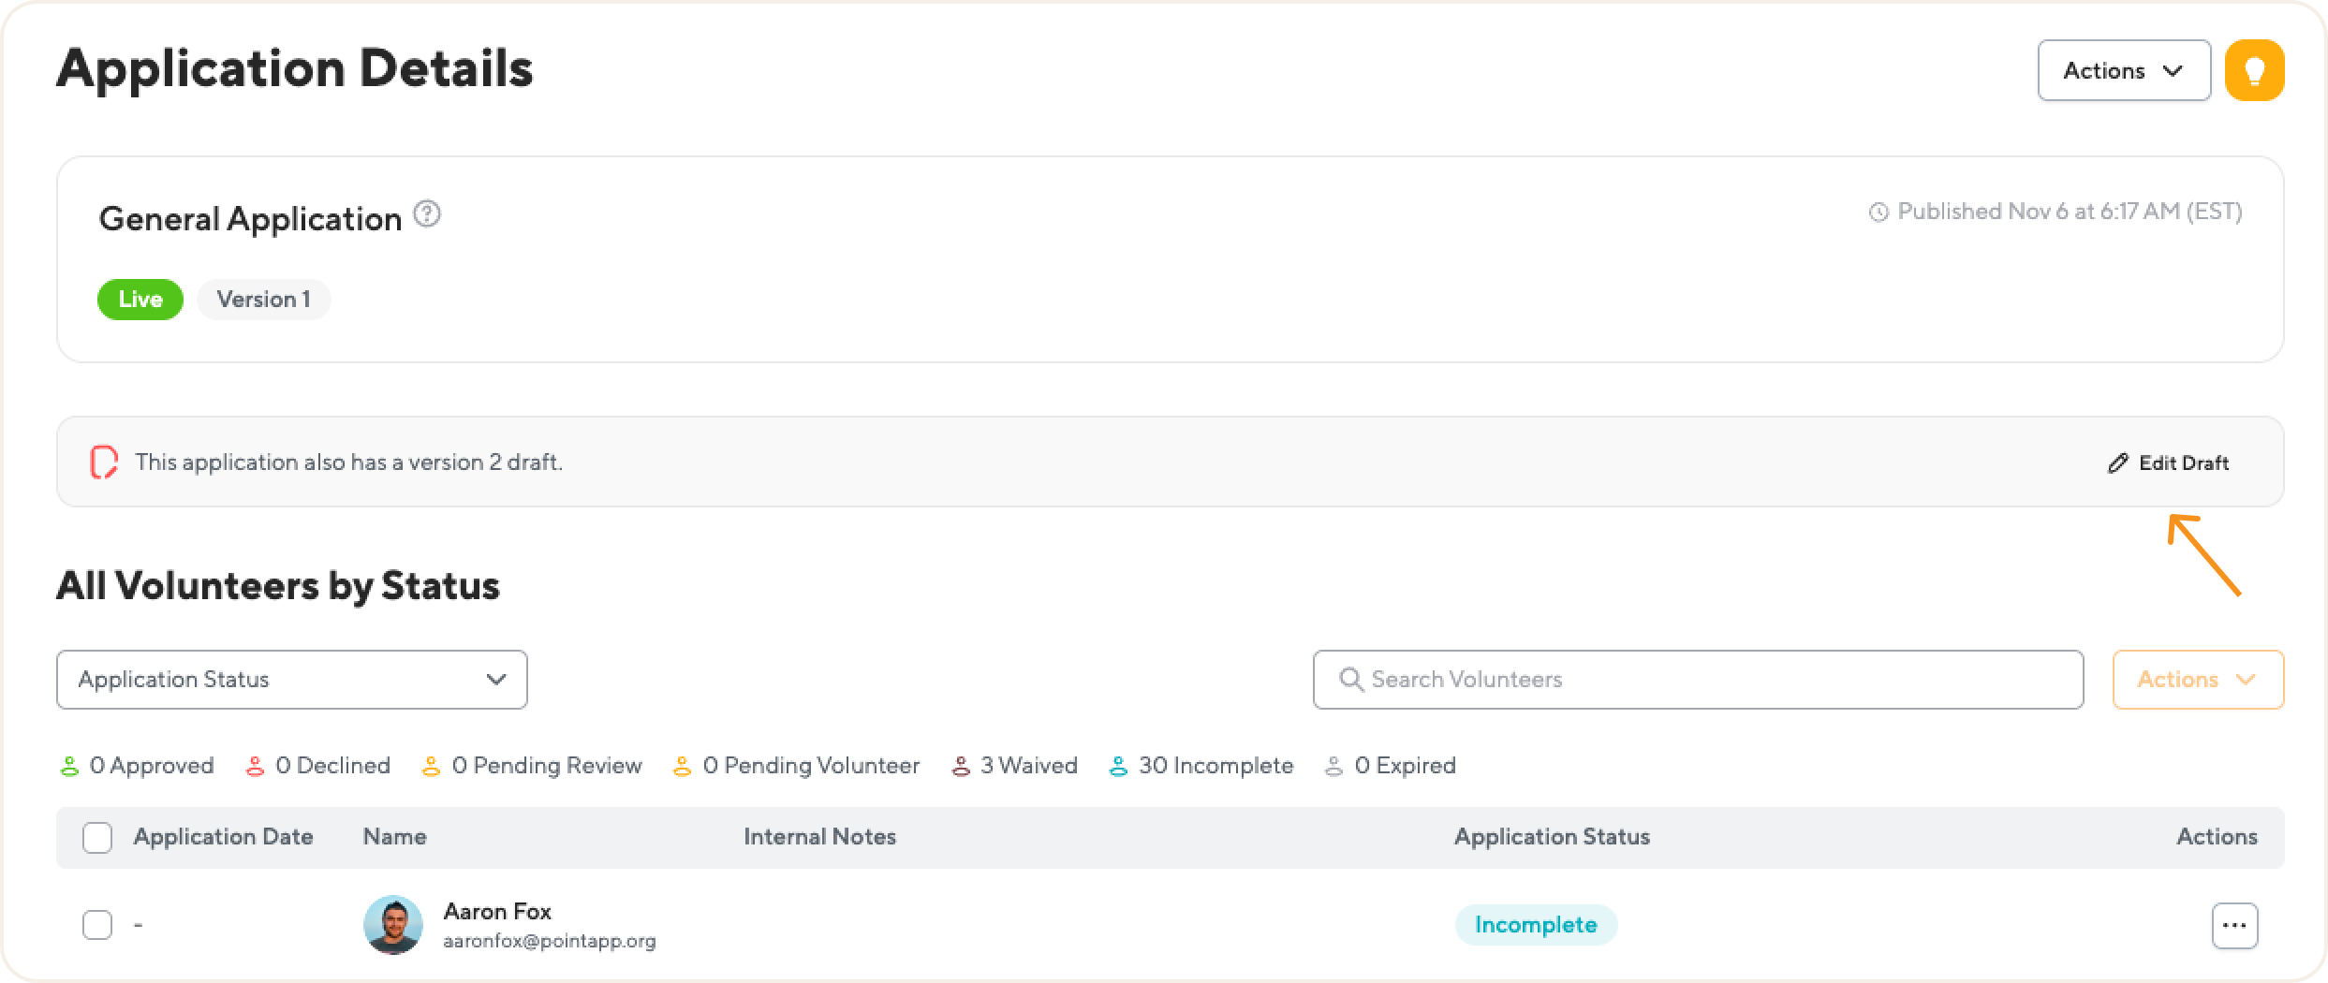Click the Edit Draft link

[2183, 463]
